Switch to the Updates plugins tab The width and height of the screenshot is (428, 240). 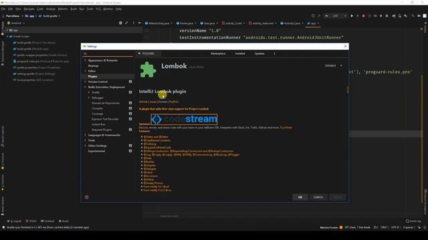[x=259, y=53]
